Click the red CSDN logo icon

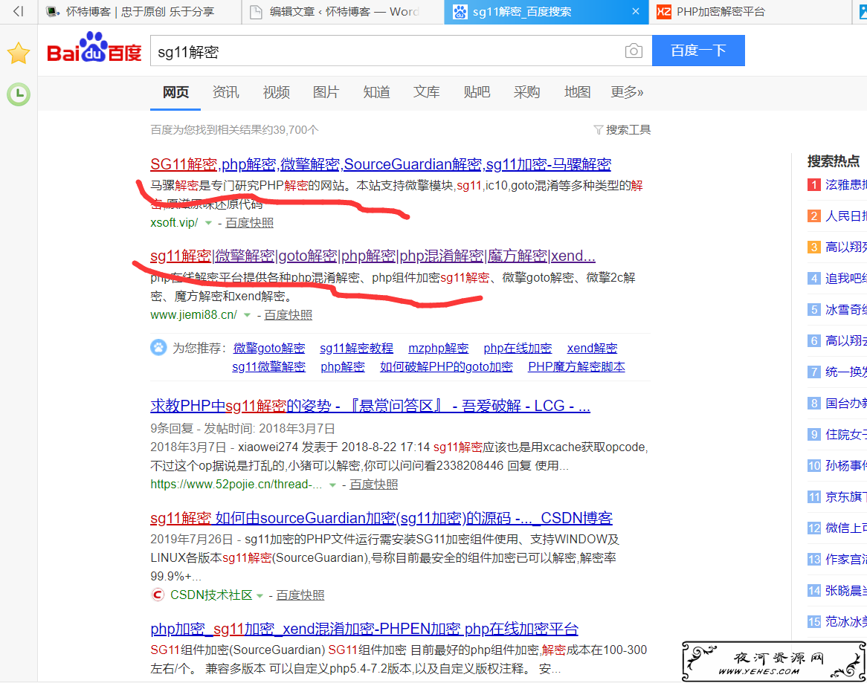pos(158,595)
